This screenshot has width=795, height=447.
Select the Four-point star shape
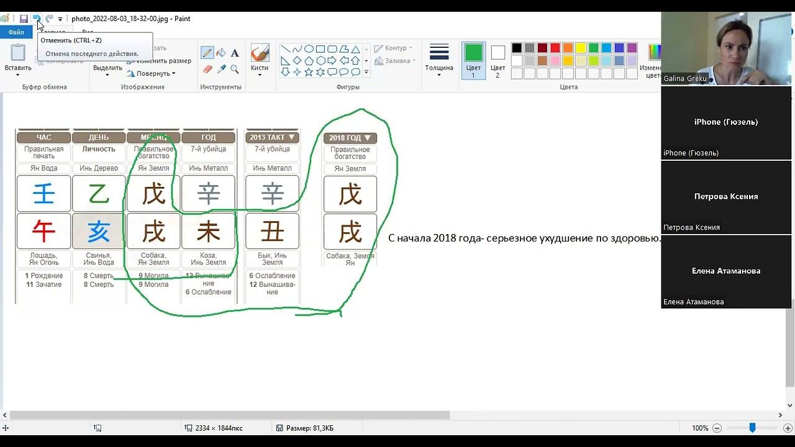click(x=297, y=72)
